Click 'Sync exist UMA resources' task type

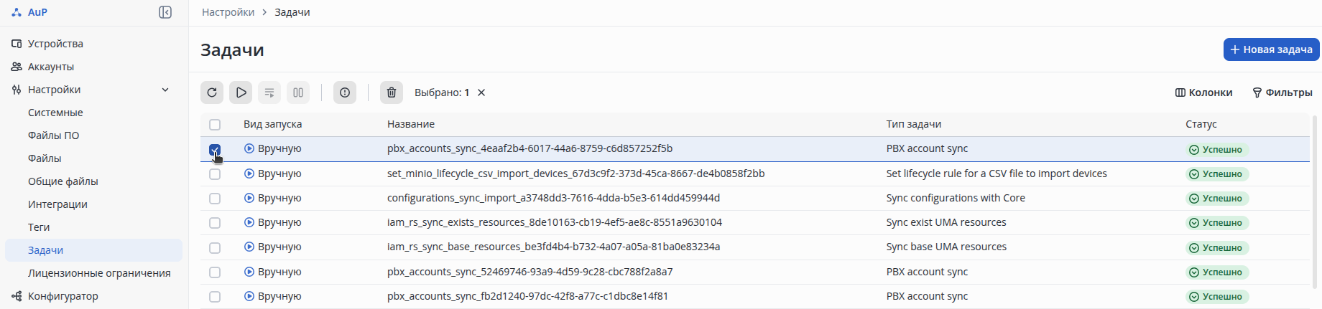point(946,222)
